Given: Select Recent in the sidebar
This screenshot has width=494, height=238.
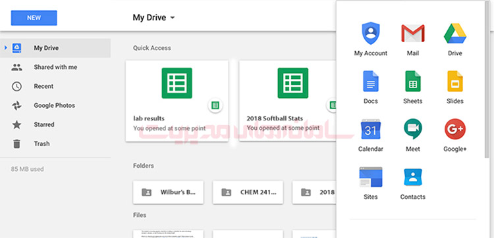Looking at the screenshot, I should point(43,86).
